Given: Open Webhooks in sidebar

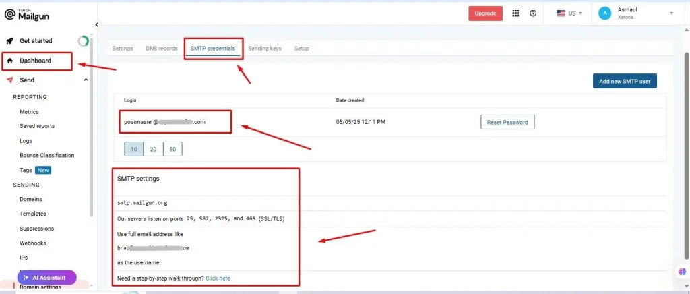Looking at the screenshot, I should (x=33, y=243).
